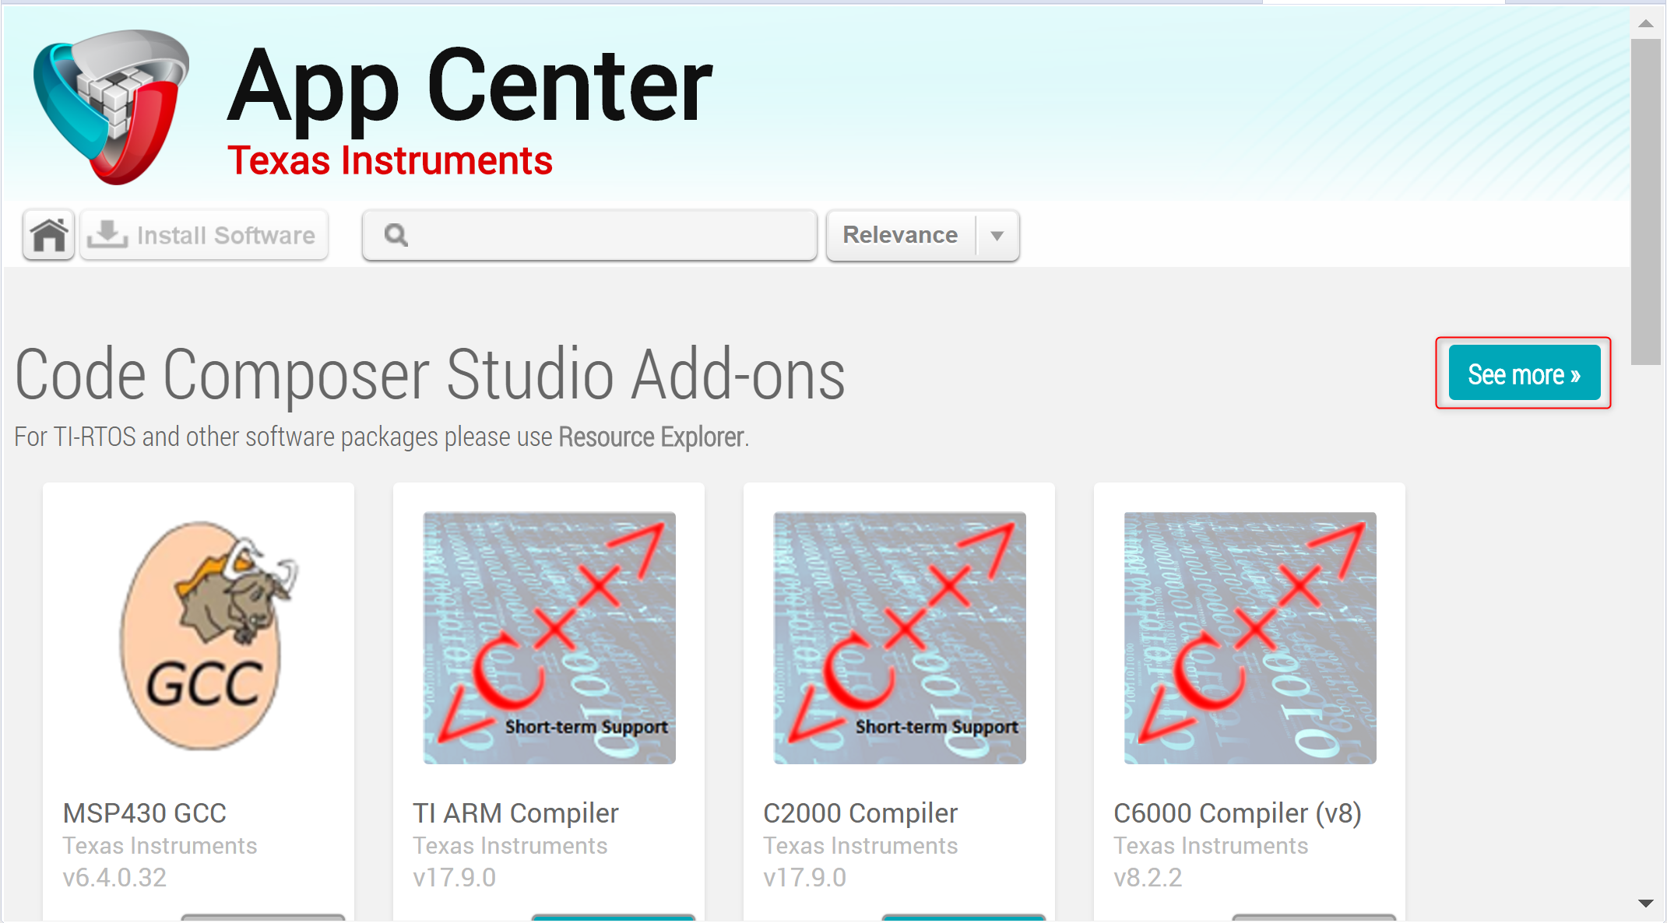The image size is (1667, 923).
Task: Click the arrow beside Relevance
Action: click(x=997, y=235)
